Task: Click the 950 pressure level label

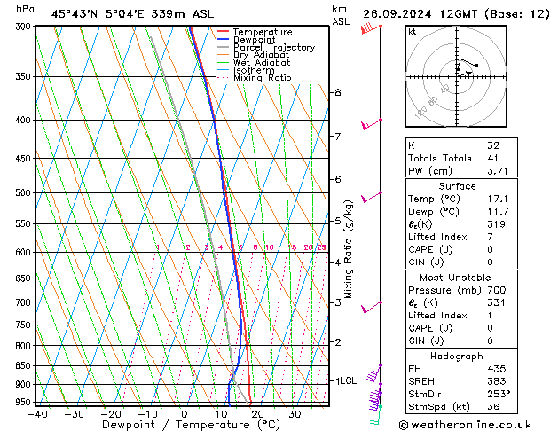Action: click(x=25, y=403)
